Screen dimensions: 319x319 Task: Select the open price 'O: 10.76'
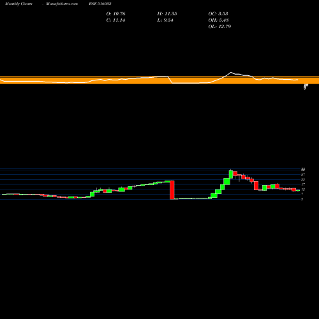[115, 14]
